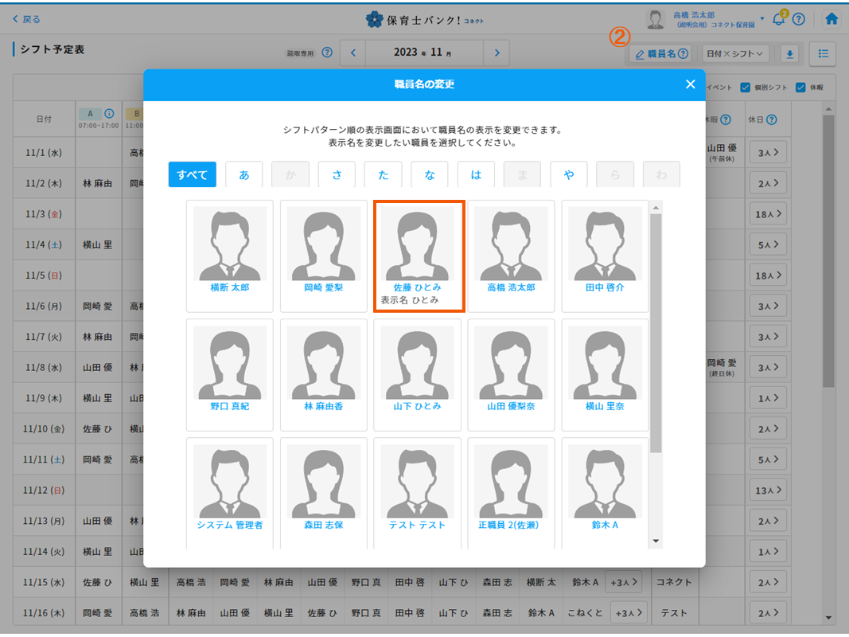Screen dimensions: 849x637
Task: Select the すべて filter tab
Action: pyautogui.click(x=192, y=174)
